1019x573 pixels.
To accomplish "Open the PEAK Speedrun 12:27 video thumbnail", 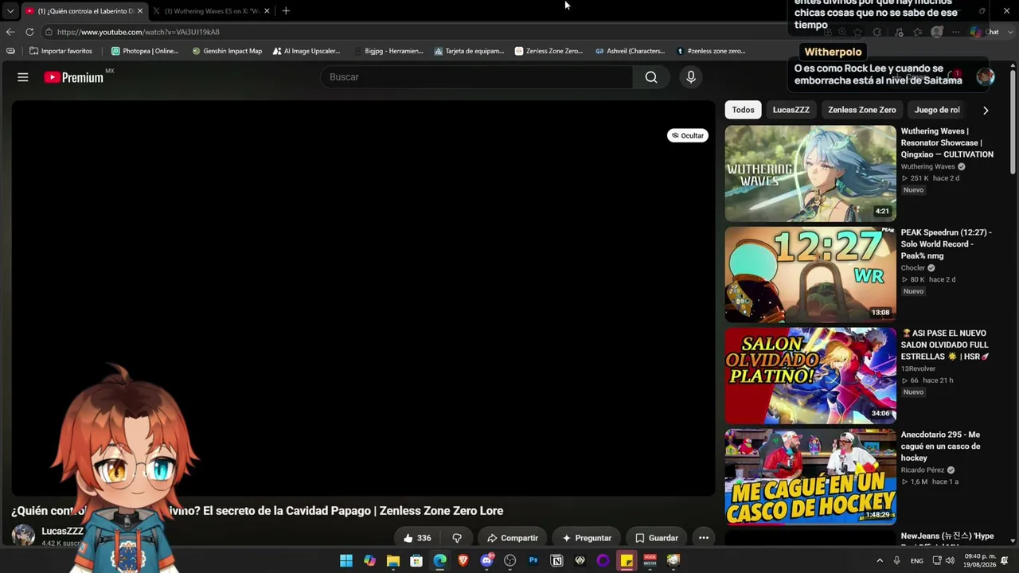I will pyautogui.click(x=810, y=275).
